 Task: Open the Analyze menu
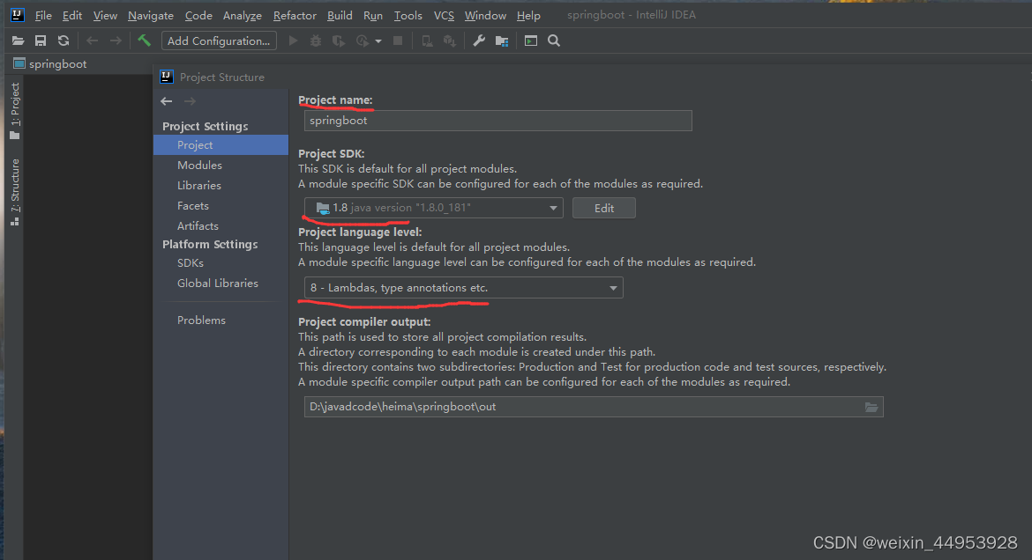(x=243, y=15)
